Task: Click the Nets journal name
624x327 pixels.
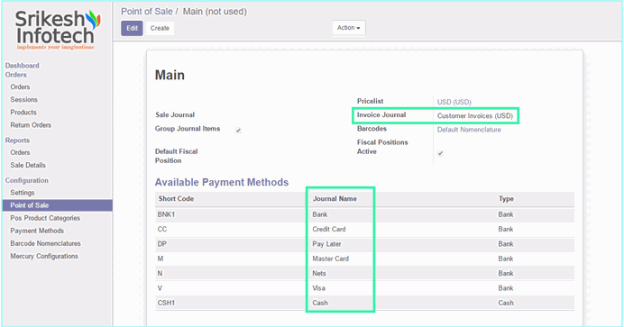Action: point(319,273)
